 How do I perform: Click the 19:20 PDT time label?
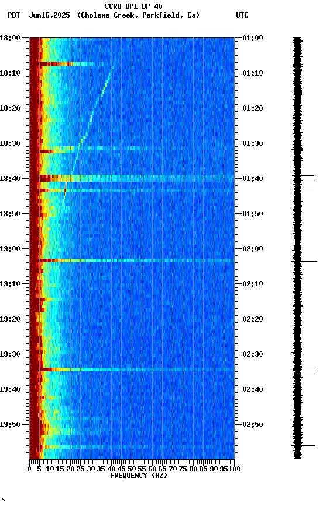click(10, 319)
